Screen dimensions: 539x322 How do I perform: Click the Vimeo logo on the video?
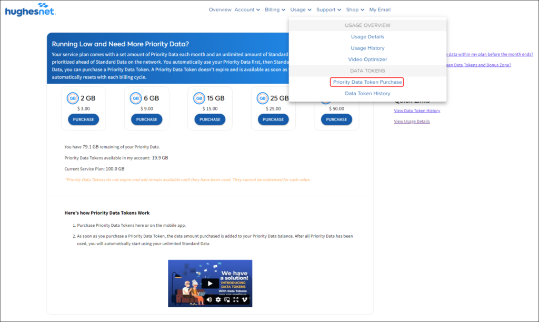[245, 300]
